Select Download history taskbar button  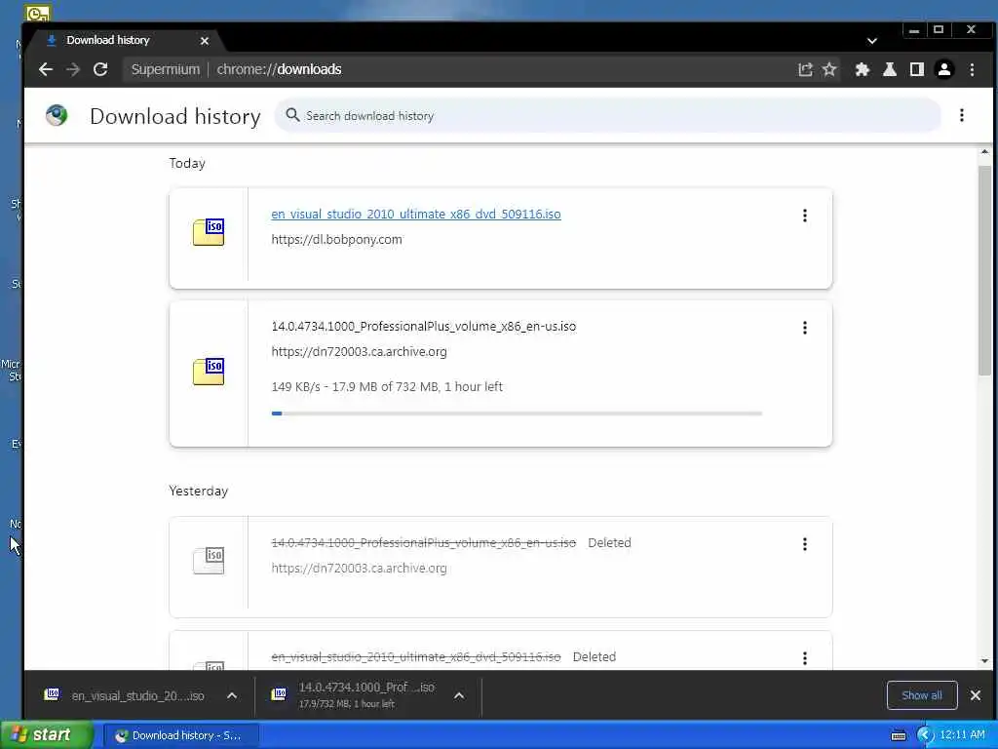point(179,735)
